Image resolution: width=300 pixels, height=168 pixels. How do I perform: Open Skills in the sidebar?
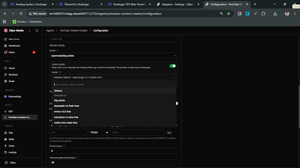pos(11,139)
